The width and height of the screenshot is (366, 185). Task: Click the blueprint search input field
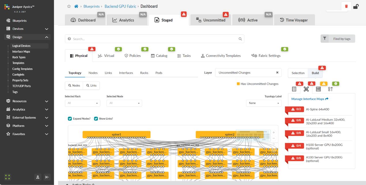point(154,39)
